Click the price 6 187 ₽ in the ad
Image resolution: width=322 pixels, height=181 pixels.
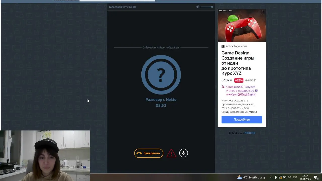click(227, 80)
